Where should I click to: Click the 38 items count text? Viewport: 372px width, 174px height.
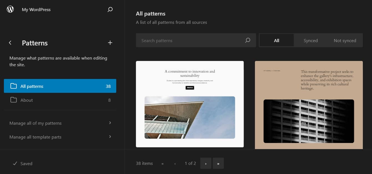tap(144, 163)
